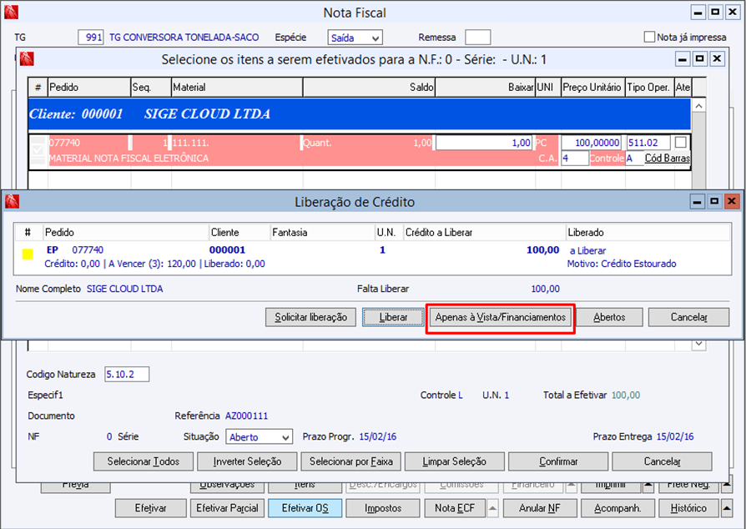Click the small arrow beside Nota ECF
The image size is (746, 529).
(492, 507)
